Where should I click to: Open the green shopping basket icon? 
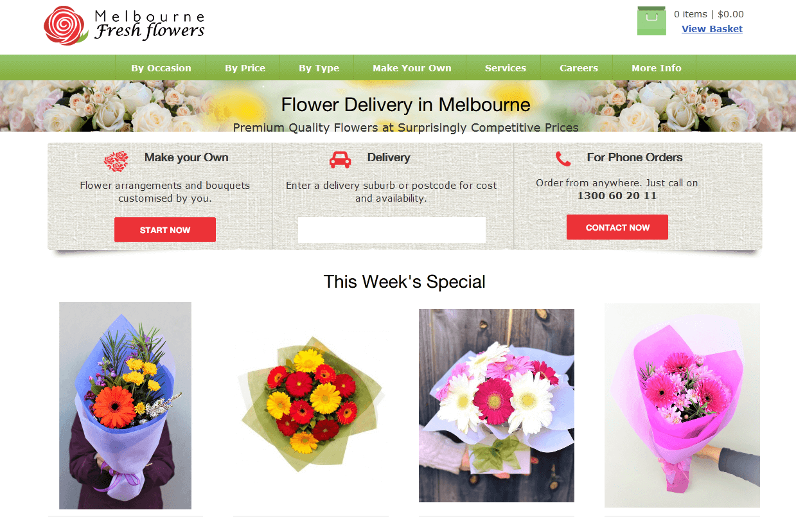651,21
